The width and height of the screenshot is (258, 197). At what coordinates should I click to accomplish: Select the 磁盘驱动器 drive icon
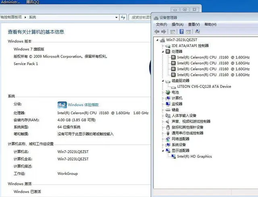click(x=168, y=81)
